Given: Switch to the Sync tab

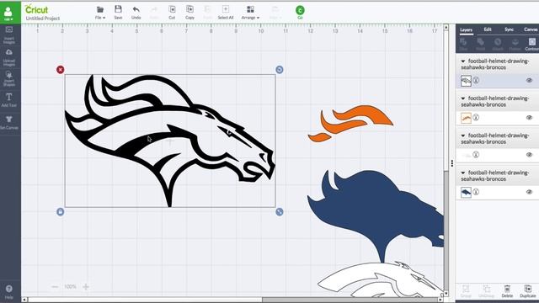Looking at the screenshot, I should (509, 29).
